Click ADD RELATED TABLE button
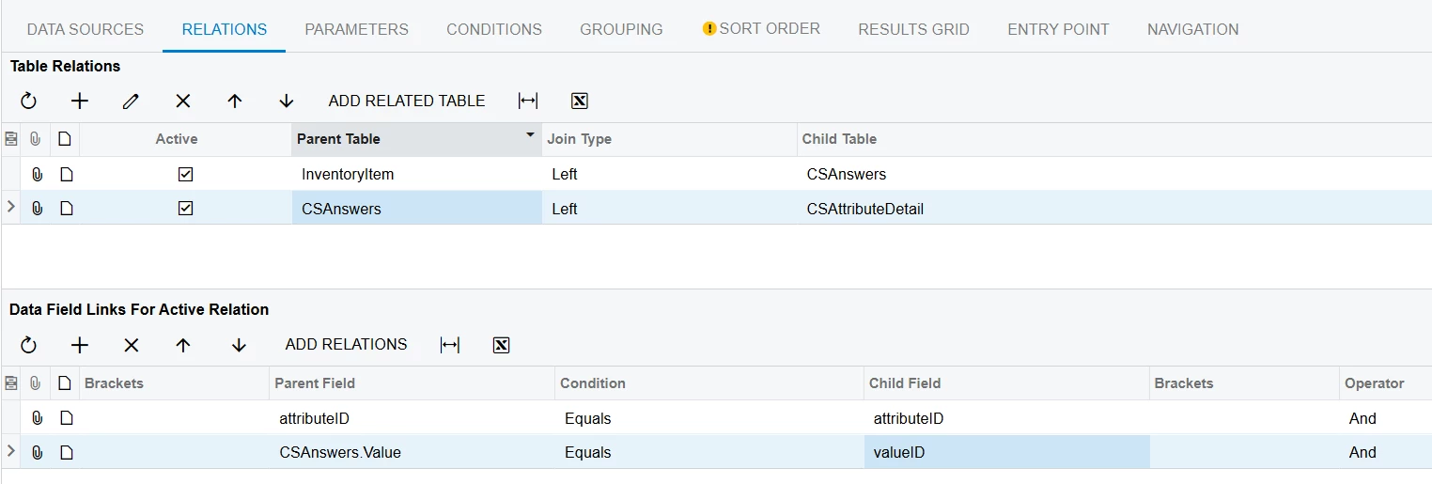 (x=407, y=101)
